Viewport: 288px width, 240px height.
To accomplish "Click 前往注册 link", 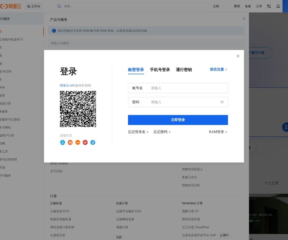I will 218,69.
